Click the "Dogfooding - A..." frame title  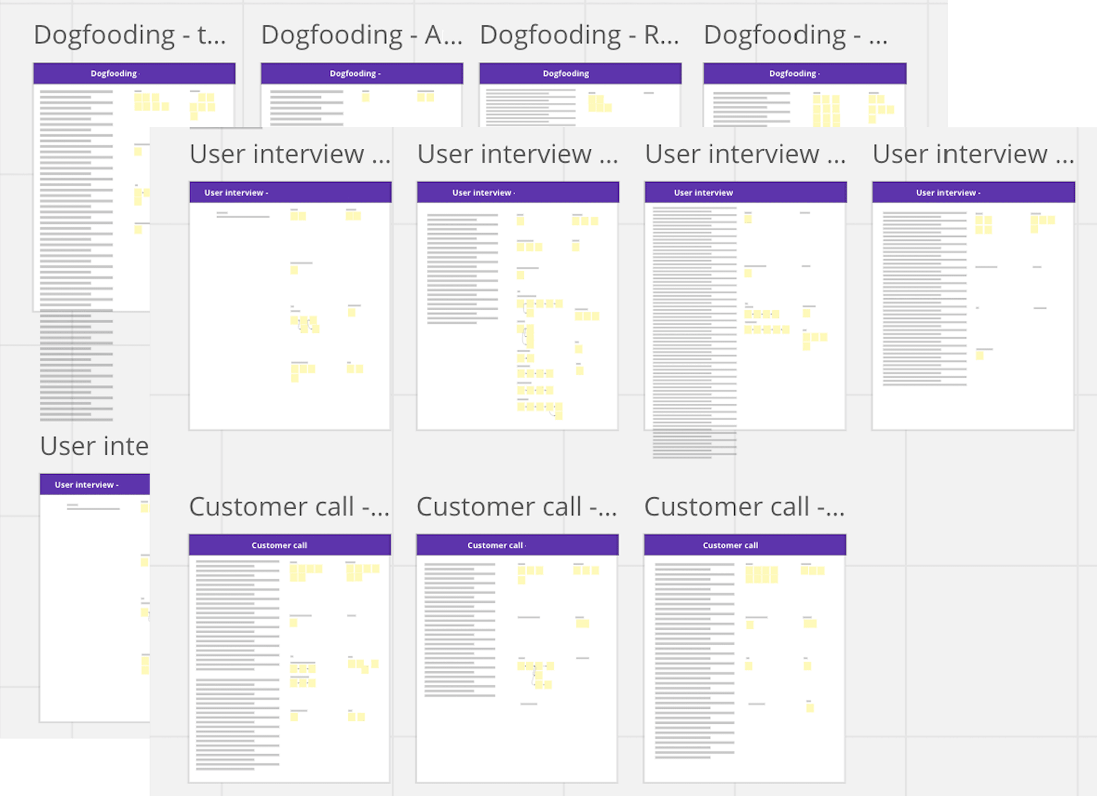362,35
